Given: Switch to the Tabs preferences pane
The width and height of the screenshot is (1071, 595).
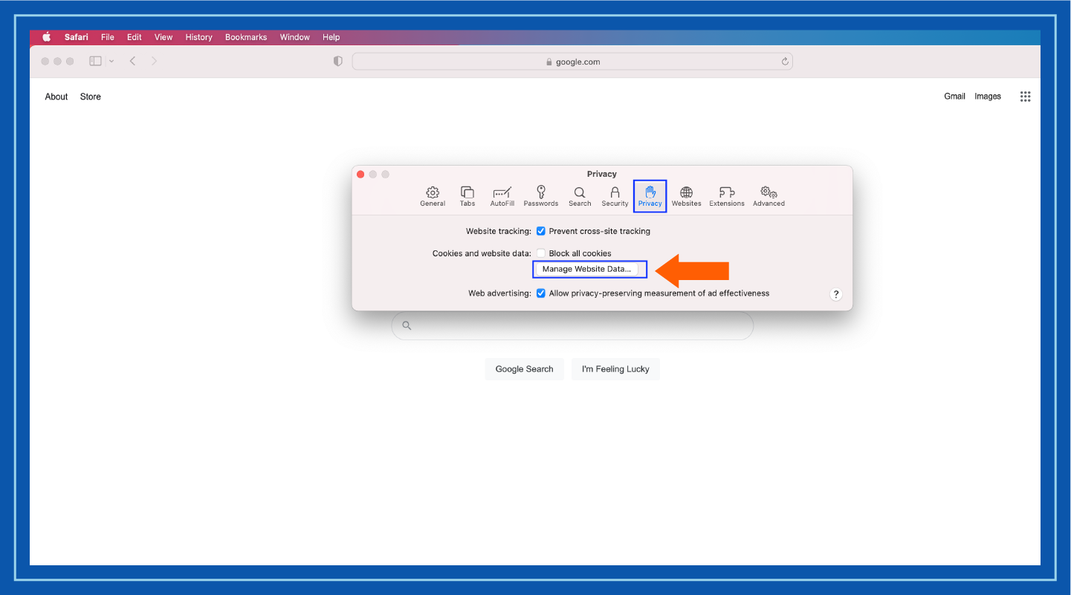Looking at the screenshot, I should click(x=467, y=195).
